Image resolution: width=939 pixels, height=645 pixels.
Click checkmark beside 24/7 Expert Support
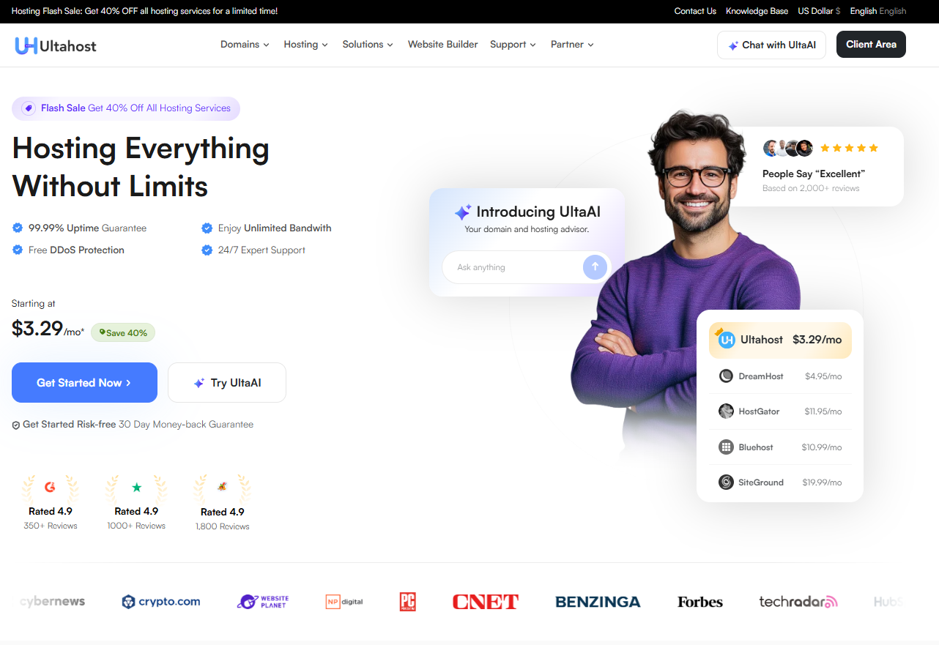pyautogui.click(x=207, y=250)
